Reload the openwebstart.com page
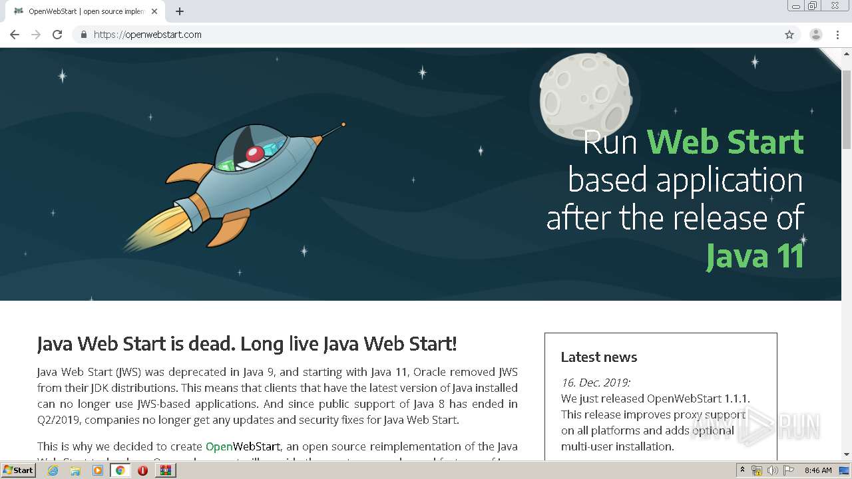The image size is (852, 479). click(57, 35)
